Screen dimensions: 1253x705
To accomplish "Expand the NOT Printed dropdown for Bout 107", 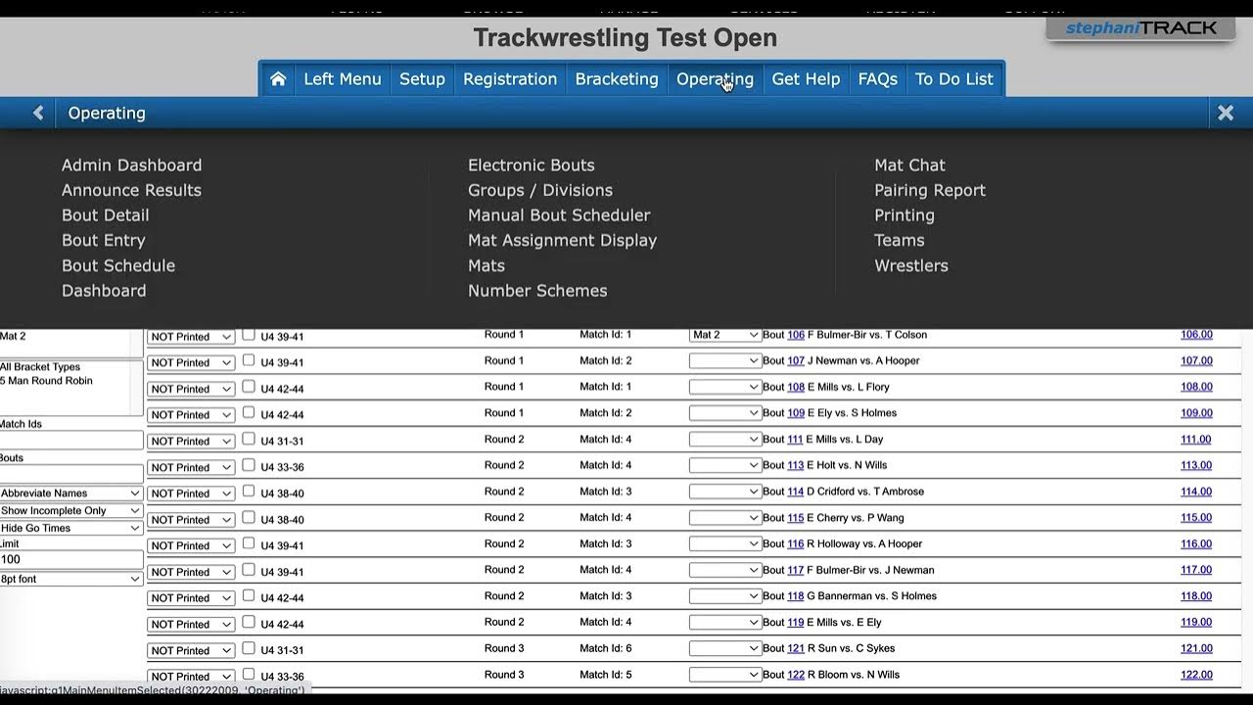I will coord(191,362).
